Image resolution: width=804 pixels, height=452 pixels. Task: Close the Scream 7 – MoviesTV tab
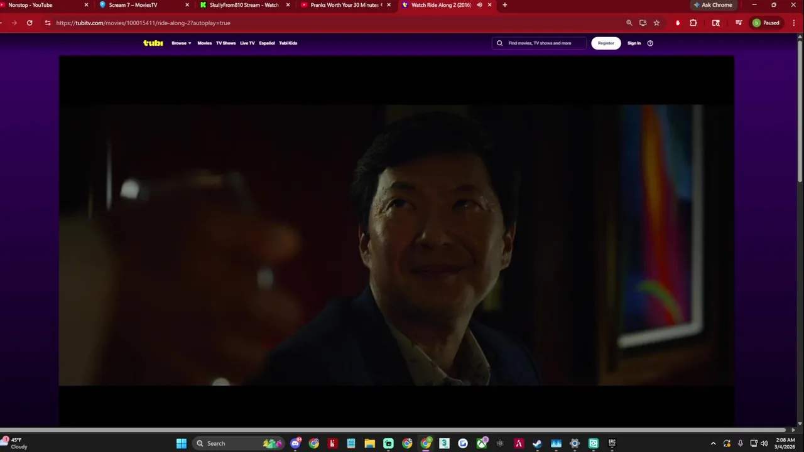[x=187, y=5]
